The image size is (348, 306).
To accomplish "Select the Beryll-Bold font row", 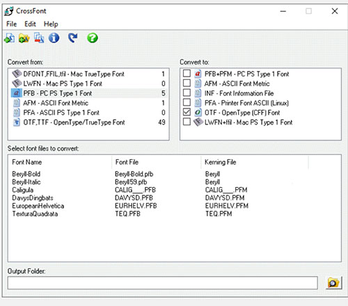I will (26, 174).
